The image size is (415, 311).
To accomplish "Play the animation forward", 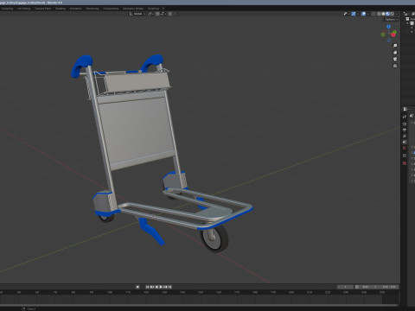I will [161, 287].
